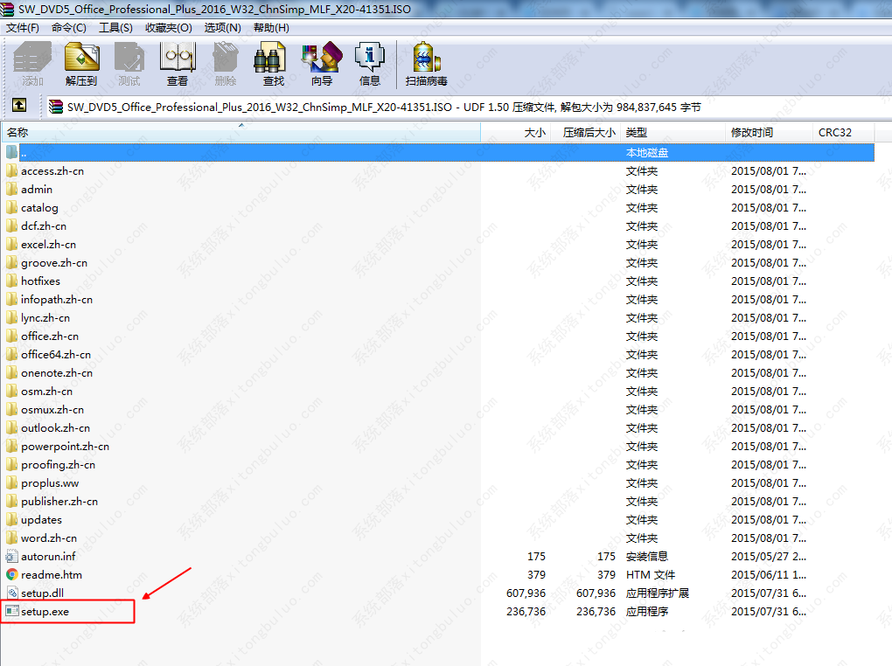Viewport: 892px width, 666px height.
Task: Select the catalog folder icon
Action: click(x=12, y=208)
